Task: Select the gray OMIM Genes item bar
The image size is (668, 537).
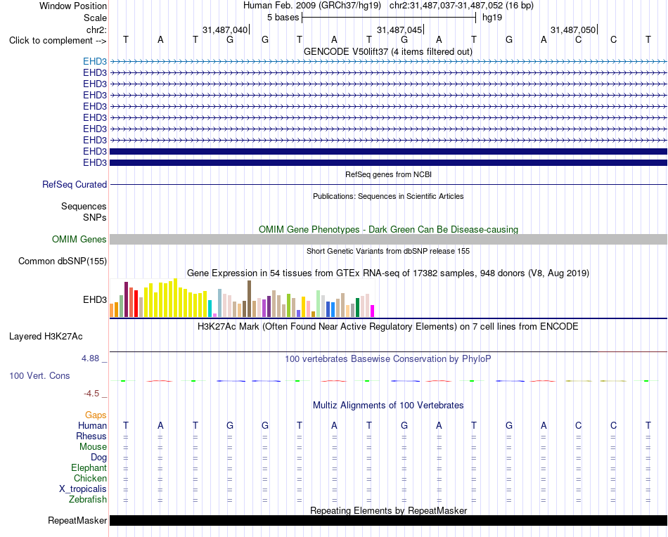Action: [x=388, y=239]
